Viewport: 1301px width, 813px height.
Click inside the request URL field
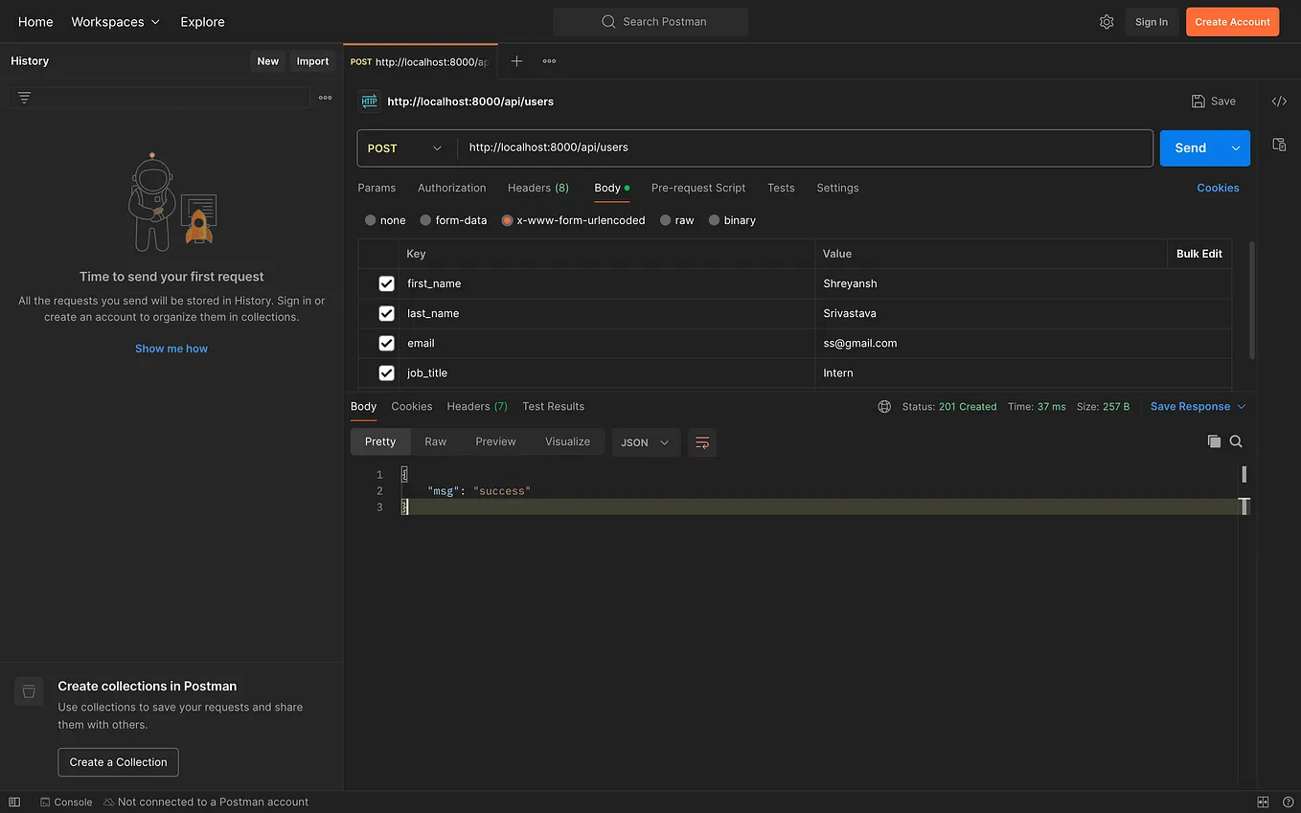[x=671, y=147]
